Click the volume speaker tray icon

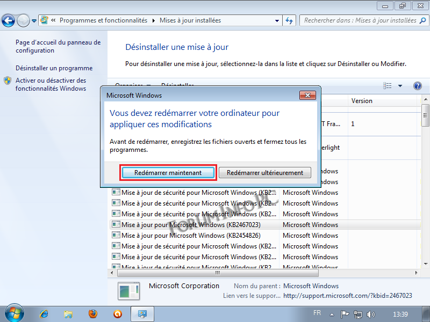click(x=370, y=313)
